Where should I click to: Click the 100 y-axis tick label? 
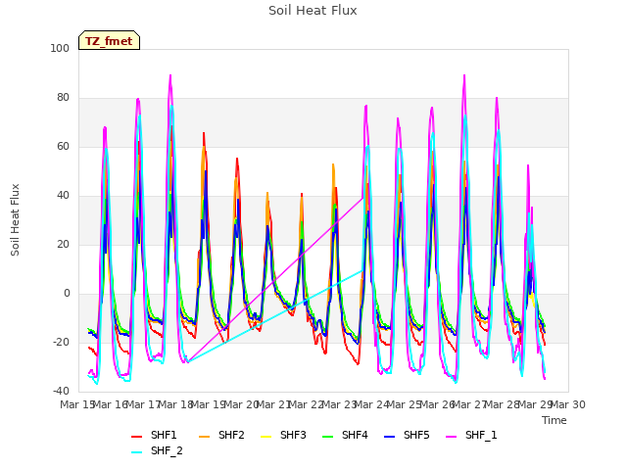pos(60,48)
